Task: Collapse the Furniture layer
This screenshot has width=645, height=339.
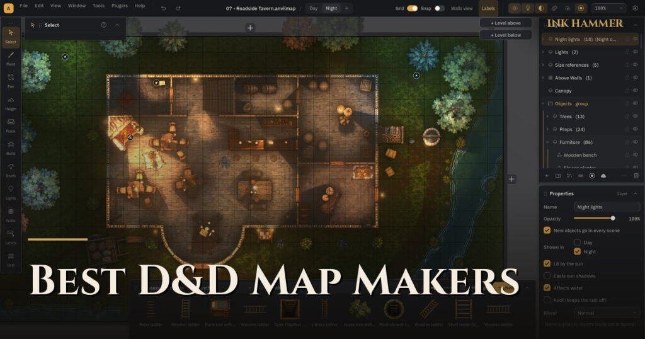Action: [547, 142]
